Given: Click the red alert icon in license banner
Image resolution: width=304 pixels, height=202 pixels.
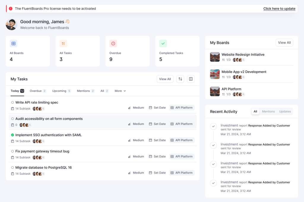Looking at the screenshot, I should coord(11,9).
